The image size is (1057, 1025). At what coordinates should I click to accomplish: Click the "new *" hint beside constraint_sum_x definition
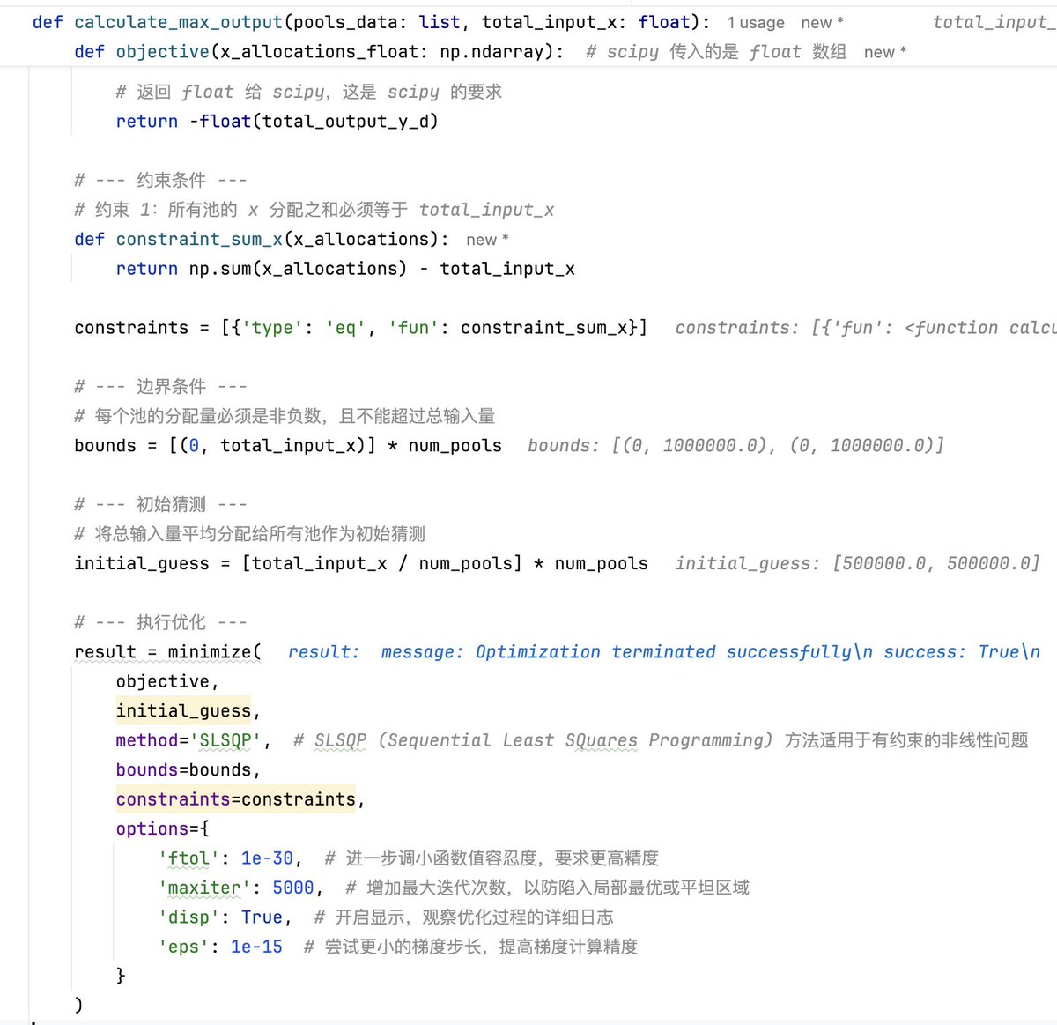(487, 240)
